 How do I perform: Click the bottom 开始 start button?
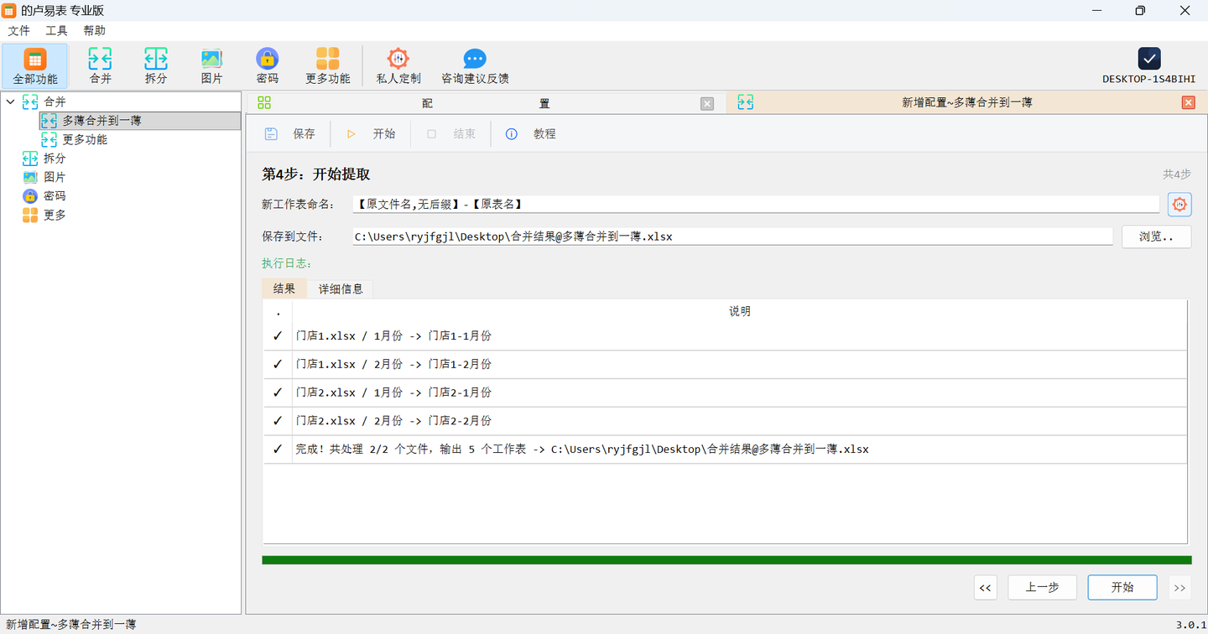1122,588
